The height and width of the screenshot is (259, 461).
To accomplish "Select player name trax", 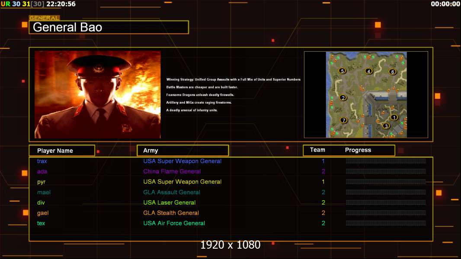I will 42,161.
